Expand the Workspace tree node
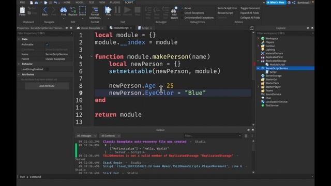The width and height of the screenshot is (331, 186). (258, 38)
